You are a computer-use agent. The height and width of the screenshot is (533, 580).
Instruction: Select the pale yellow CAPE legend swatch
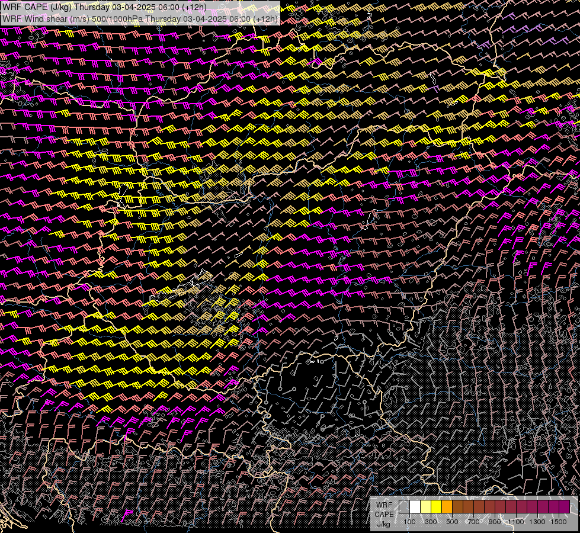pyautogui.click(x=426, y=507)
